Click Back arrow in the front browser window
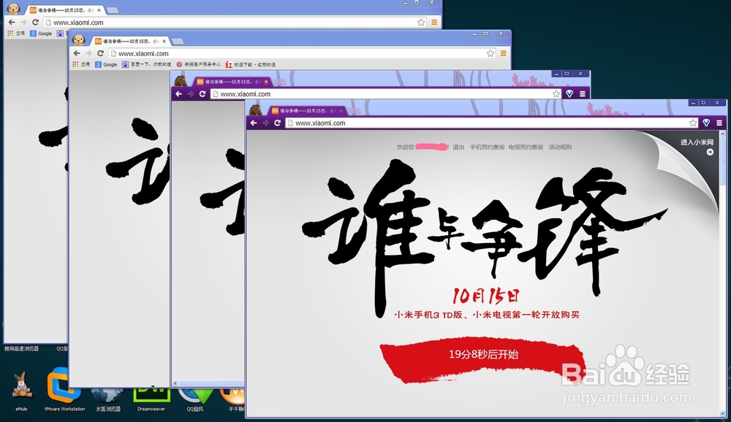Image resolution: width=731 pixels, height=422 pixels. (x=254, y=123)
